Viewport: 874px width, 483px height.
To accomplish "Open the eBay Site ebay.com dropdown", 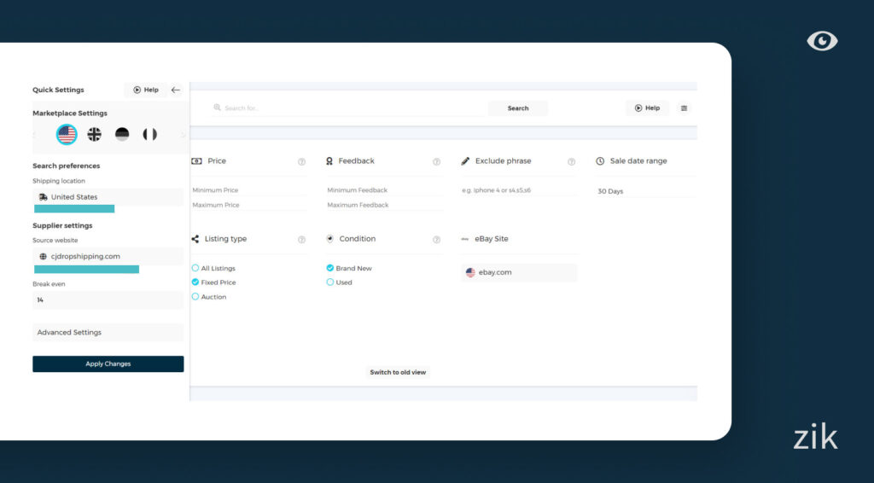I will pos(519,273).
